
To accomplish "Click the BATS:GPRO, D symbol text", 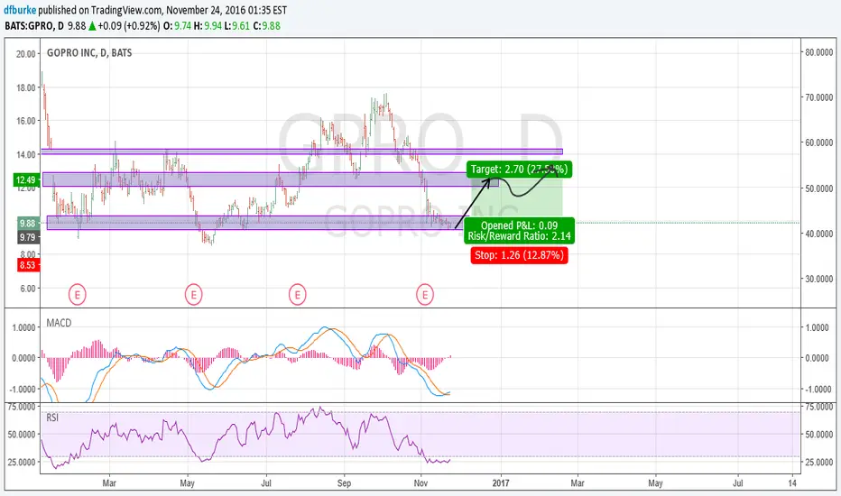I will click(x=34, y=26).
